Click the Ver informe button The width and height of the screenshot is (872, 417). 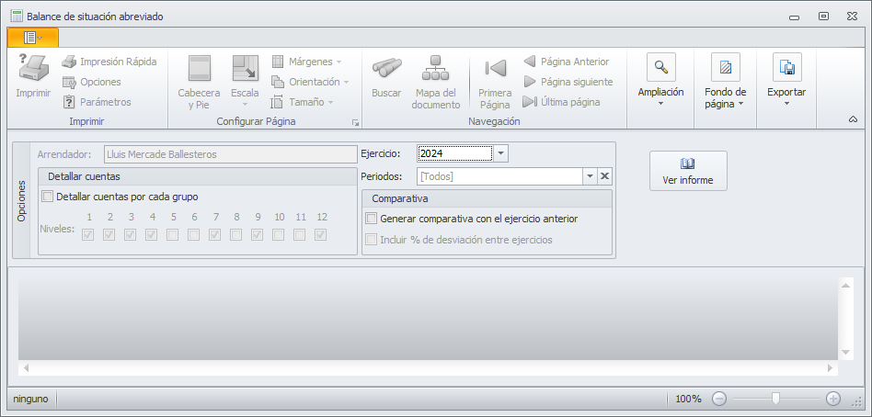(688, 171)
